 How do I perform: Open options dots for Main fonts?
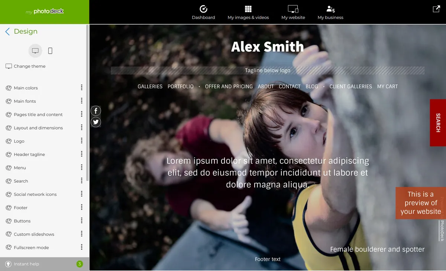click(x=81, y=101)
